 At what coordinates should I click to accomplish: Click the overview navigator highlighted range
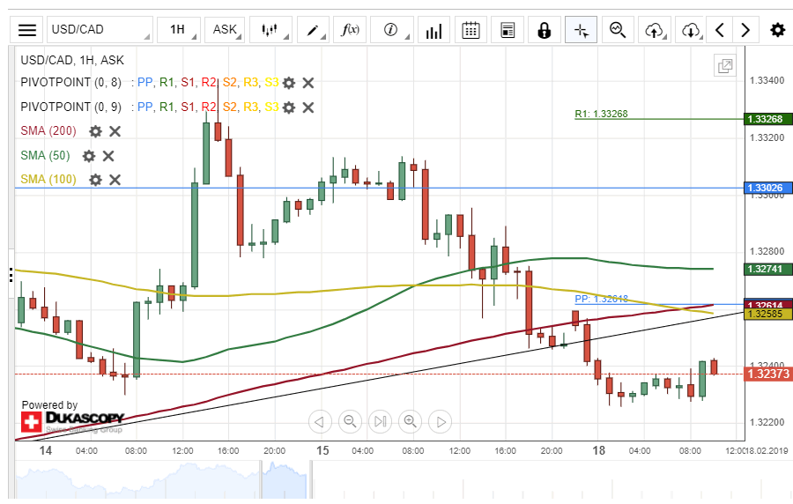284,480
